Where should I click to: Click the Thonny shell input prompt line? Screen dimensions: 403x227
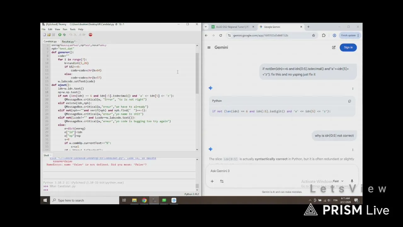pos(120,190)
